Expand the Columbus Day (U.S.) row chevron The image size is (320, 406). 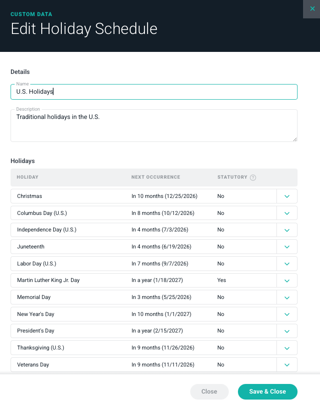287,213
